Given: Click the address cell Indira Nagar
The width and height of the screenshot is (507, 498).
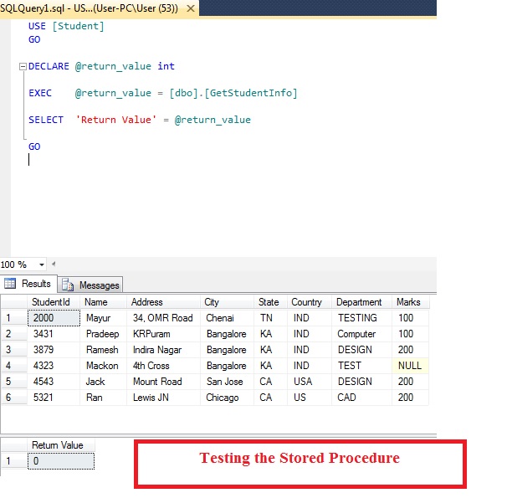Looking at the screenshot, I should tap(163, 350).
